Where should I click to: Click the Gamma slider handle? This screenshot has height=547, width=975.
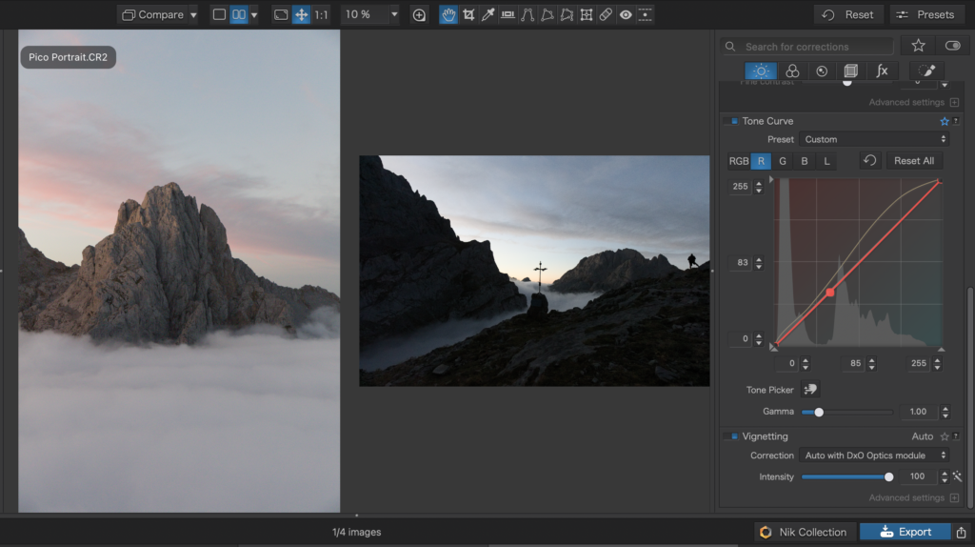click(819, 412)
